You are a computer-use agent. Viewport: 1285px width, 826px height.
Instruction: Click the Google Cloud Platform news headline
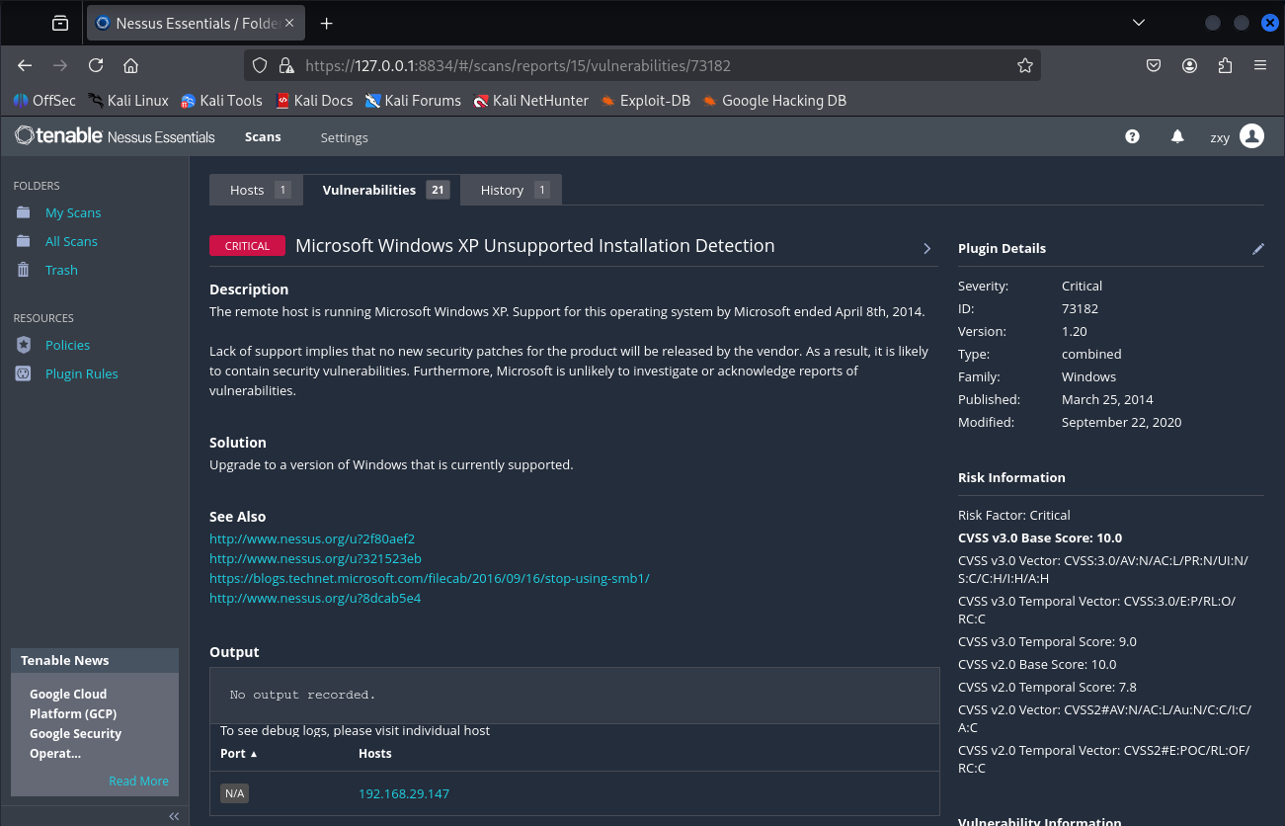[x=75, y=723]
